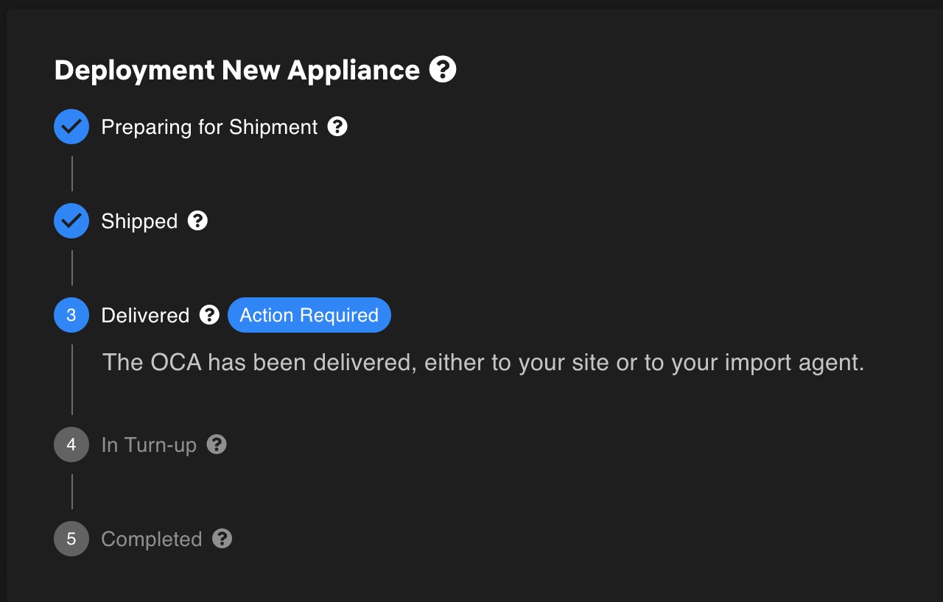Image resolution: width=943 pixels, height=602 pixels.
Task: Select the In Turn-up step label
Action: 149,445
